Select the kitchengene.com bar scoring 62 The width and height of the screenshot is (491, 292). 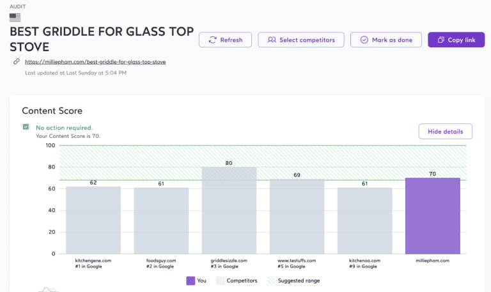(93, 220)
